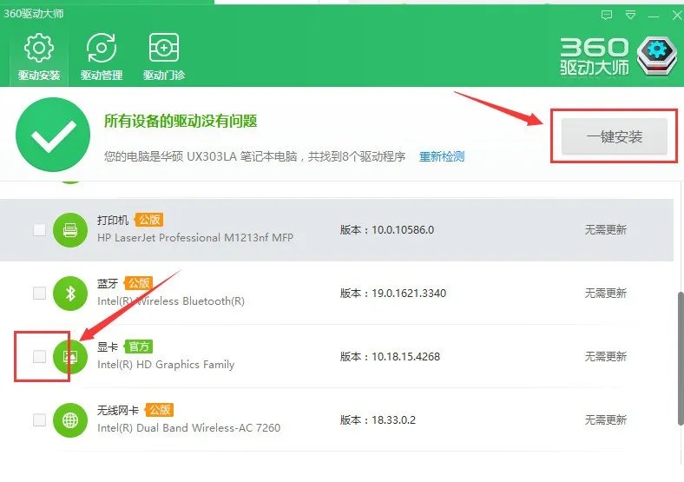Select Intel(R) HD Graphics Family text
Screen dimensions: 684x482
pyautogui.click(x=166, y=364)
